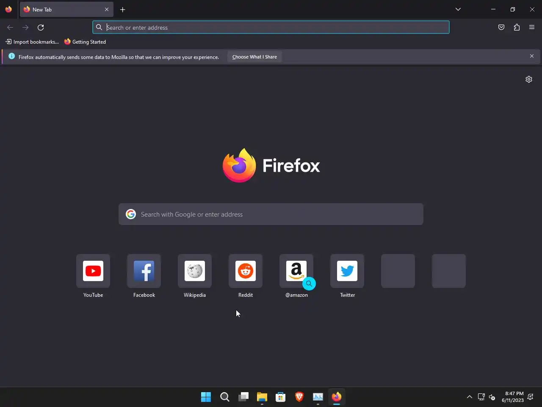Open Microsoft Store from the taskbar

(281, 397)
